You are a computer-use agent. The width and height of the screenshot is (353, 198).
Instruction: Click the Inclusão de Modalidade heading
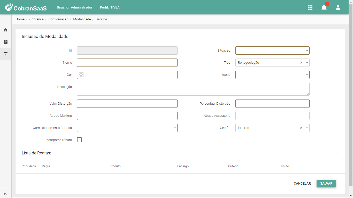coord(45,37)
